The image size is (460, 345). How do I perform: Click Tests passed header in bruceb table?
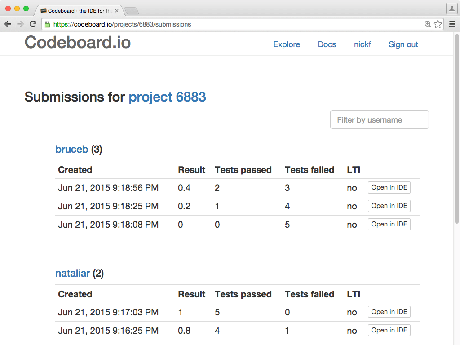click(x=243, y=170)
